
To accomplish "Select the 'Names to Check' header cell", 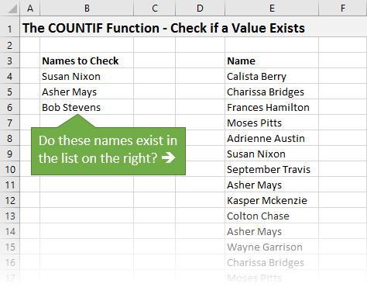I will click(x=87, y=61).
